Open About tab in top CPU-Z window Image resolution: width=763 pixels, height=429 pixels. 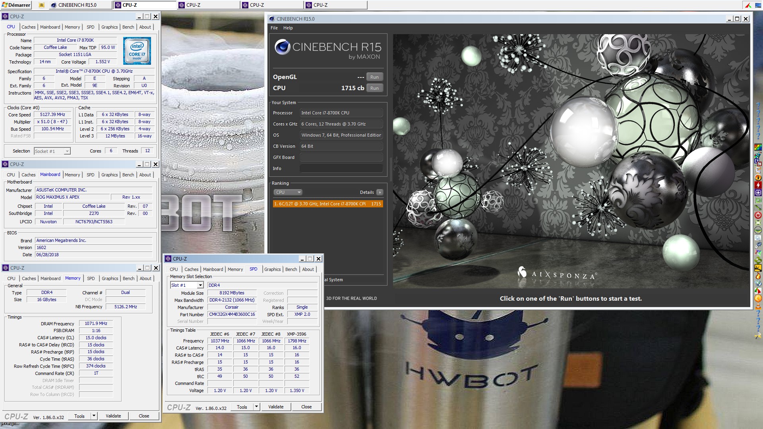pyautogui.click(x=145, y=27)
